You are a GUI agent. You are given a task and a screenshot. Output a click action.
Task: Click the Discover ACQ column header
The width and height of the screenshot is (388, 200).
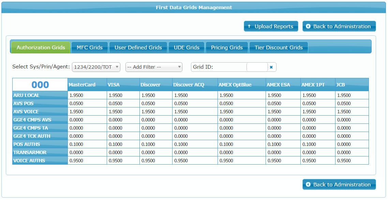[195, 85]
